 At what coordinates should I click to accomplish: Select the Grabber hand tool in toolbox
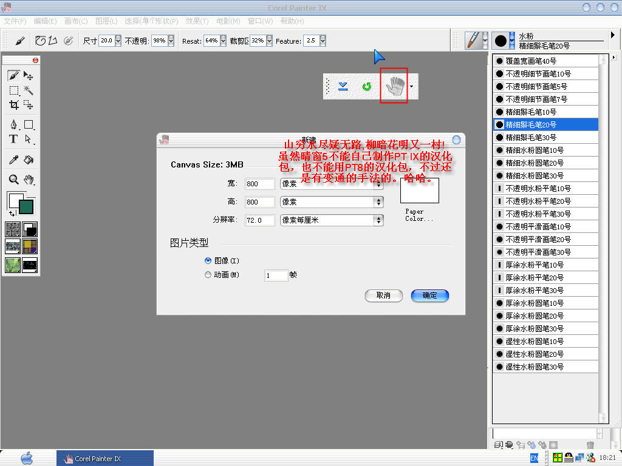pos(28,180)
